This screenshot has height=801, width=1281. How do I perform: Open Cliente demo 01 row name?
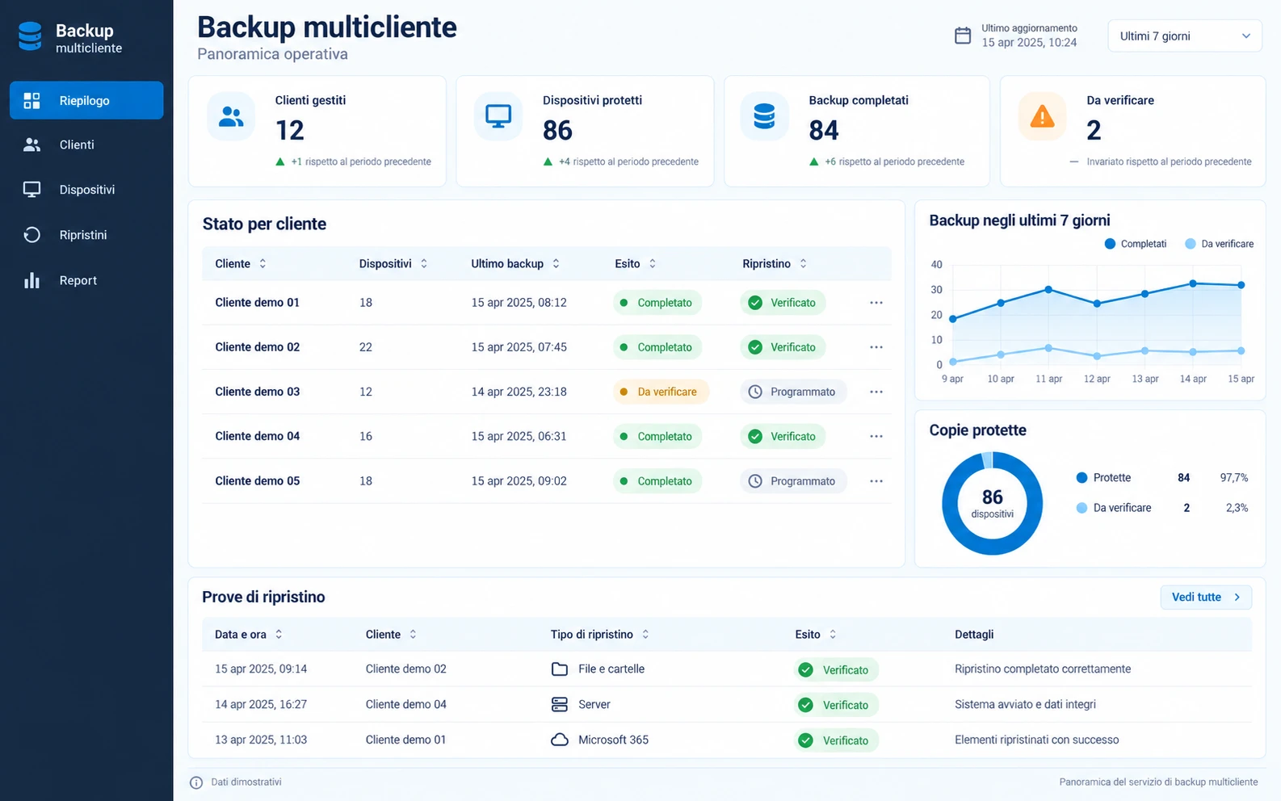(x=257, y=303)
